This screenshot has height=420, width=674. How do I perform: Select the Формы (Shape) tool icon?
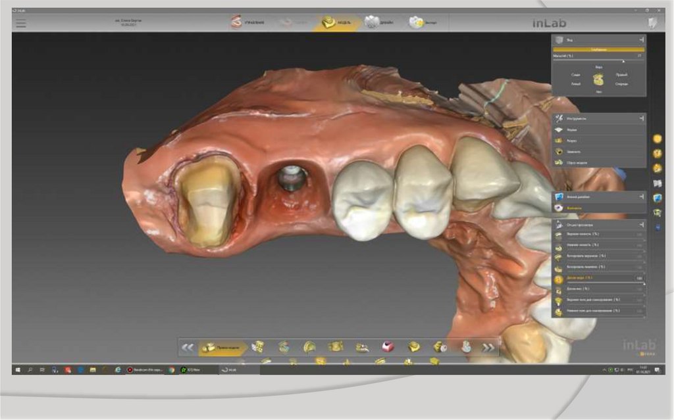click(x=559, y=130)
